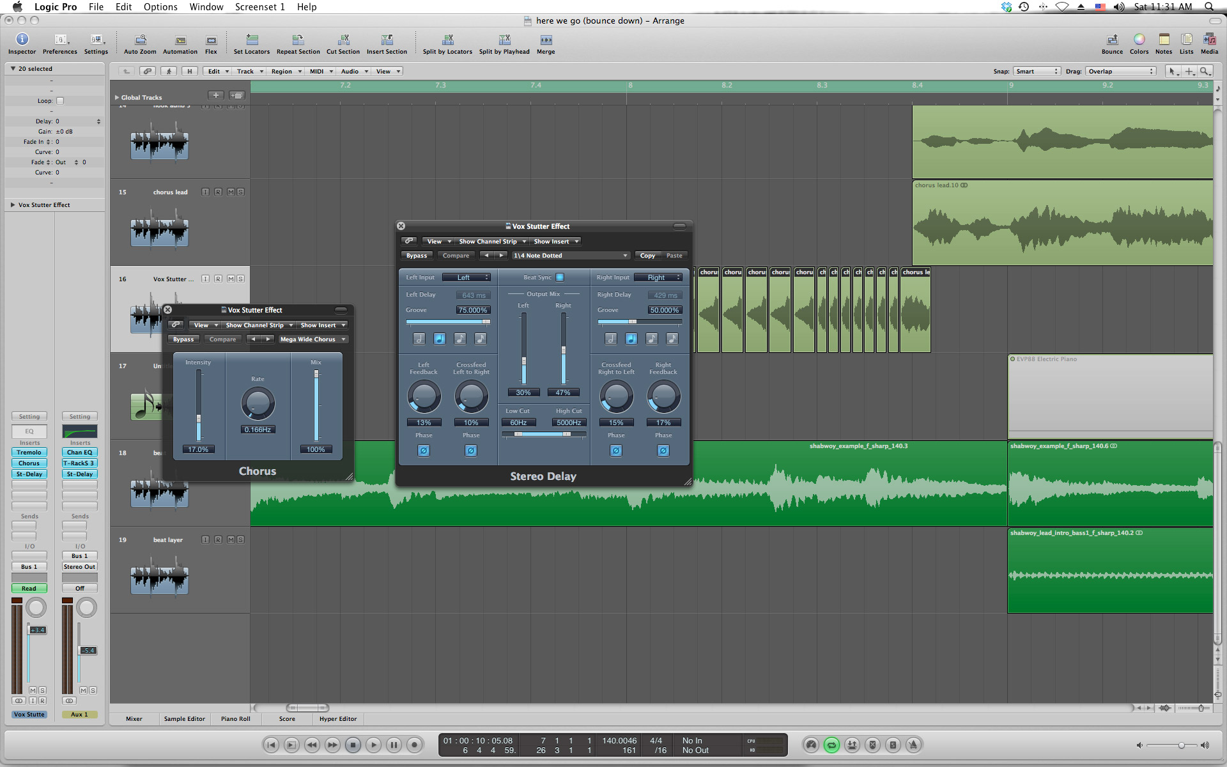Open the Inspector panel icon
The image size is (1227, 767).
pyautogui.click(x=22, y=40)
